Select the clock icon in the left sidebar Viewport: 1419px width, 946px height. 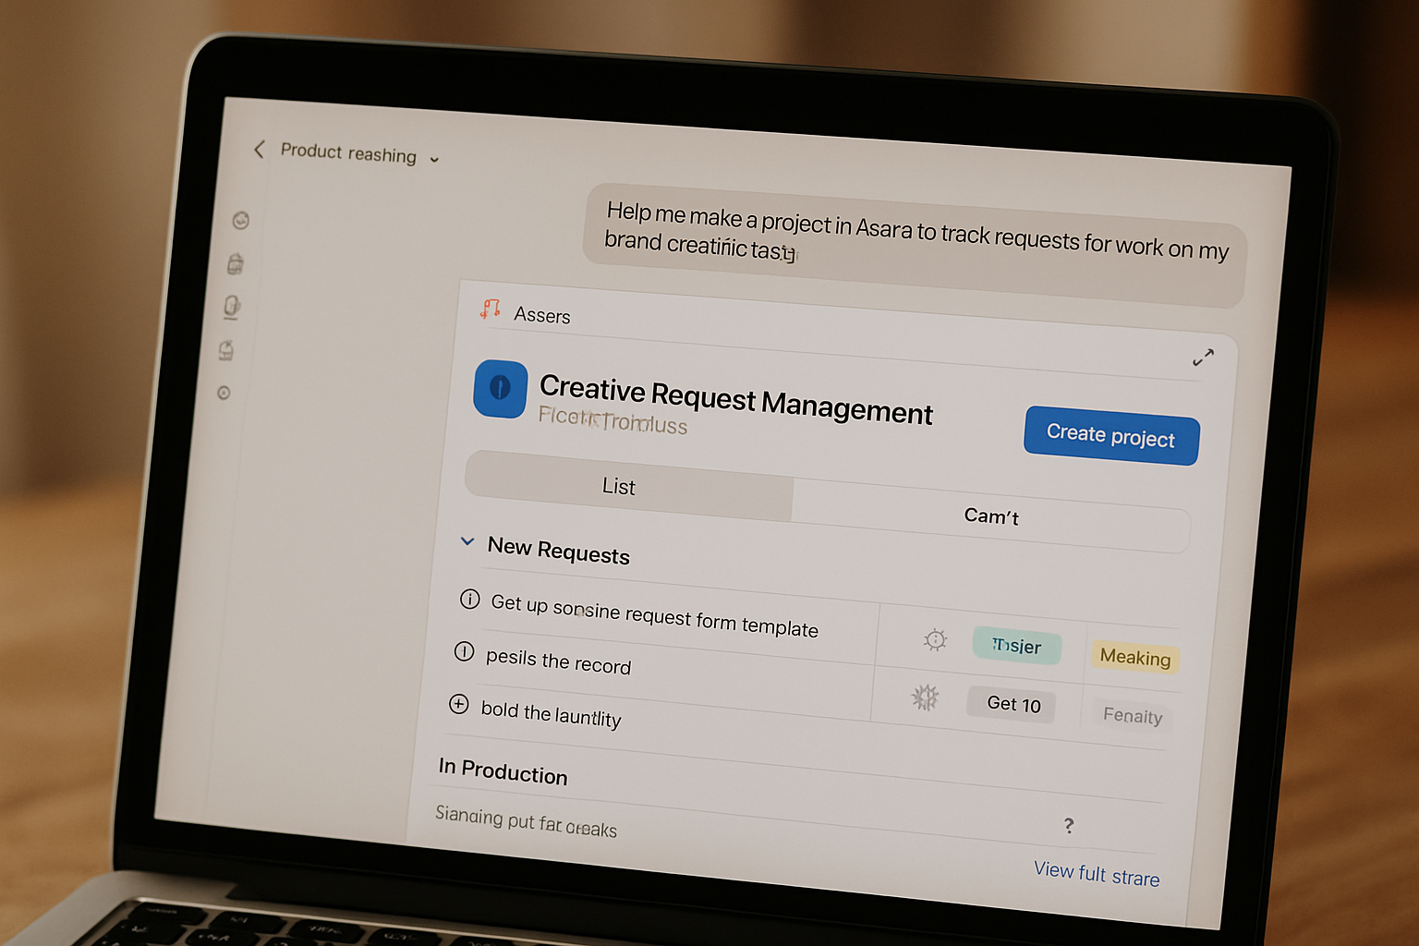coord(240,222)
